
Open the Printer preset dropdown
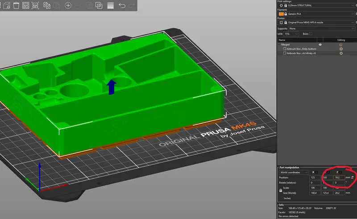317,23
